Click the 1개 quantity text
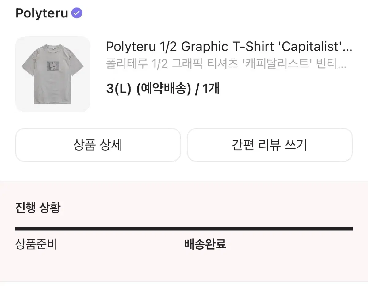Screen dimensions: 368x286 (211, 89)
